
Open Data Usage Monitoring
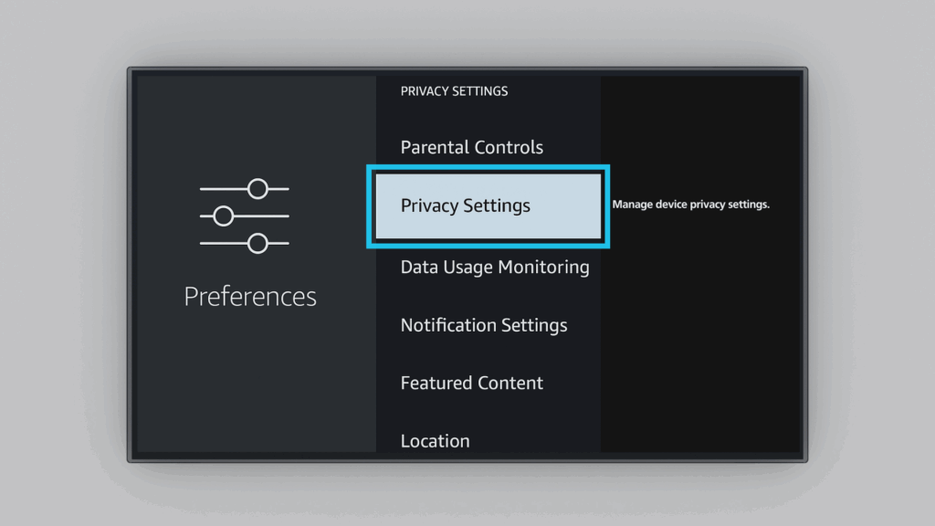(495, 268)
